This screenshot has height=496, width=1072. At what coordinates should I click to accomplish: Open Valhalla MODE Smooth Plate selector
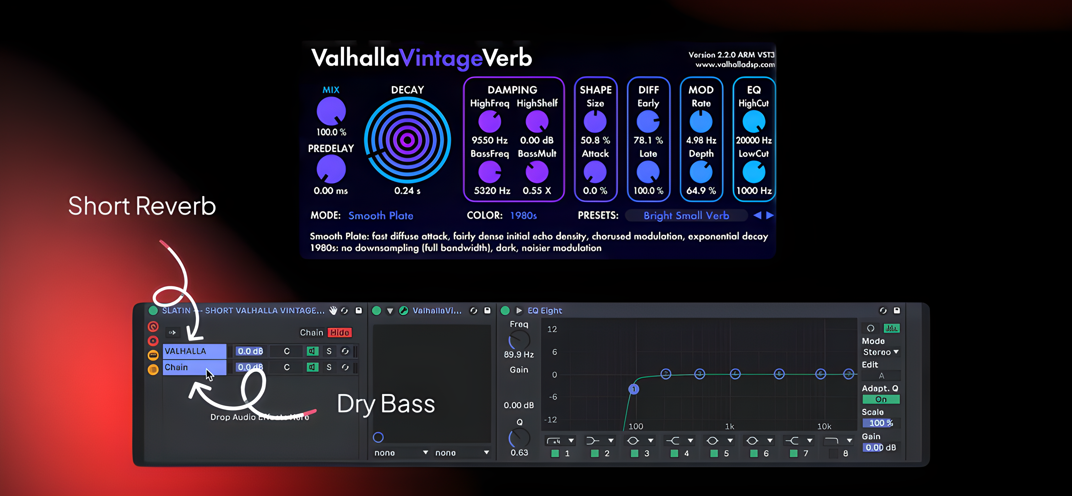click(x=380, y=216)
